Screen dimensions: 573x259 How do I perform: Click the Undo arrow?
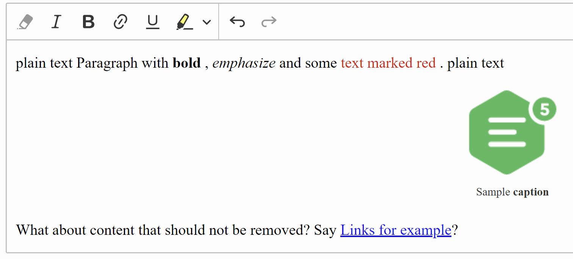237,22
